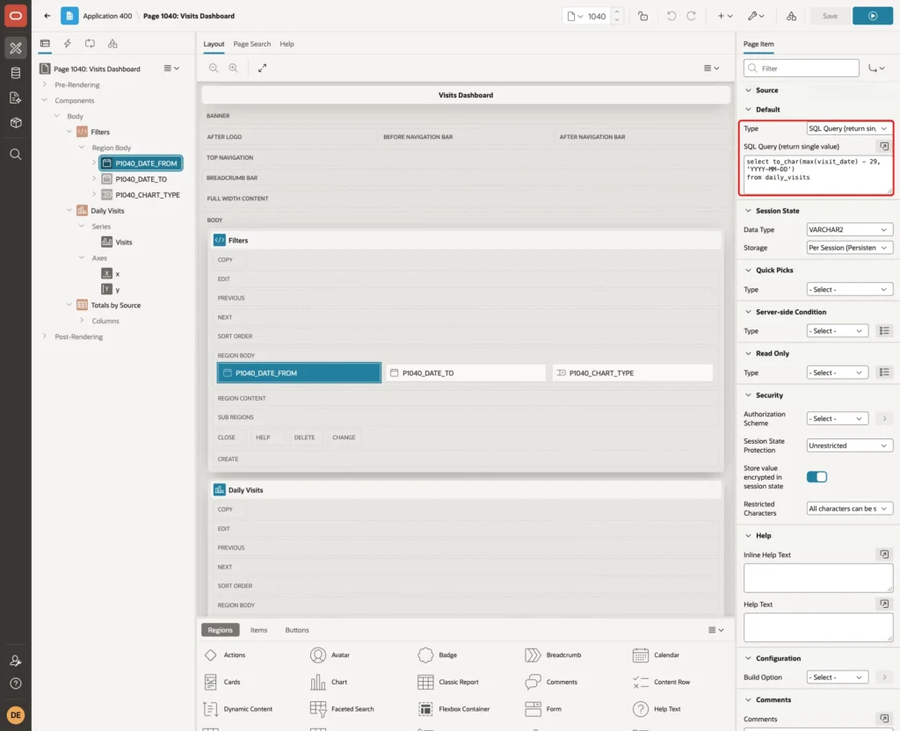The height and width of the screenshot is (731, 900).
Task: Open the Data Type dropdown
Action: coord(848,229)
